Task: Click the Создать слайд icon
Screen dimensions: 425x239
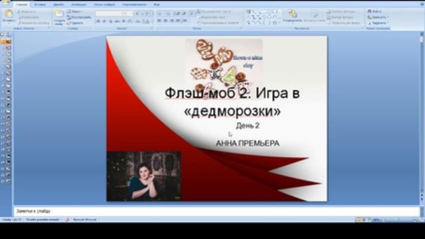Action: tap(59, 14)
